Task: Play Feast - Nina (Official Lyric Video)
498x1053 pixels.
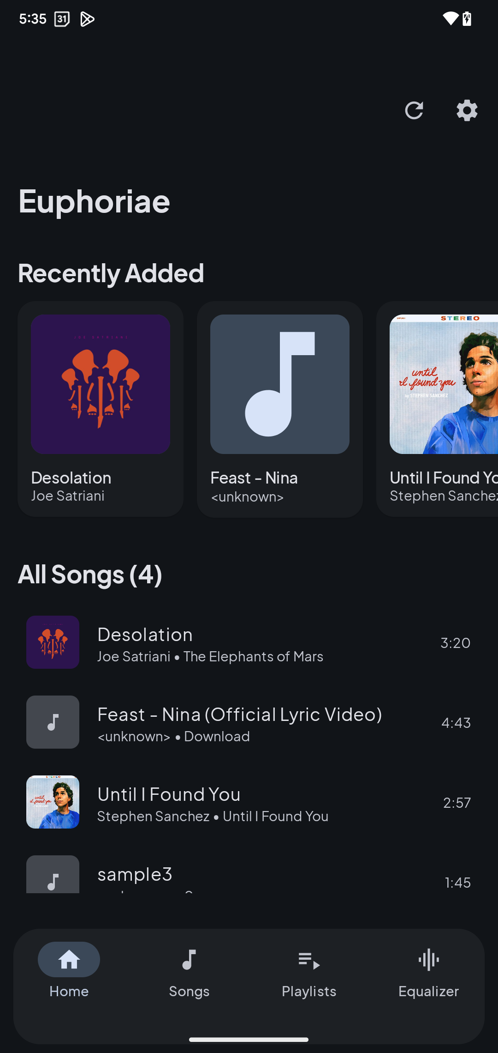Action: click(249, 722)
